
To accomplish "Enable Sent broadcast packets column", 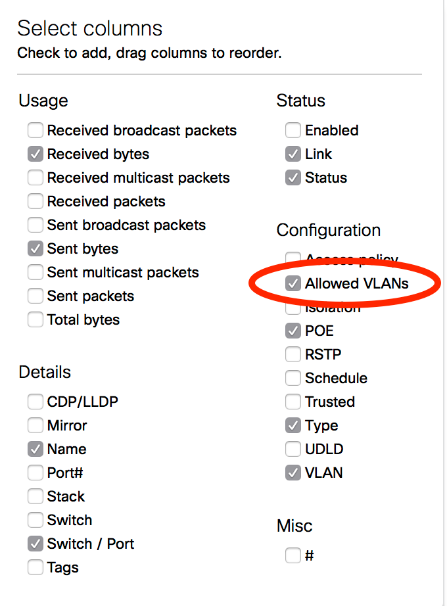I will [x=35, y=225].
